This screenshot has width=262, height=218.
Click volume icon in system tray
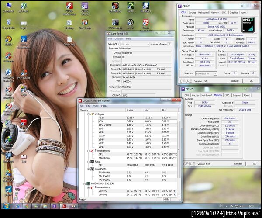coord(241,206)
